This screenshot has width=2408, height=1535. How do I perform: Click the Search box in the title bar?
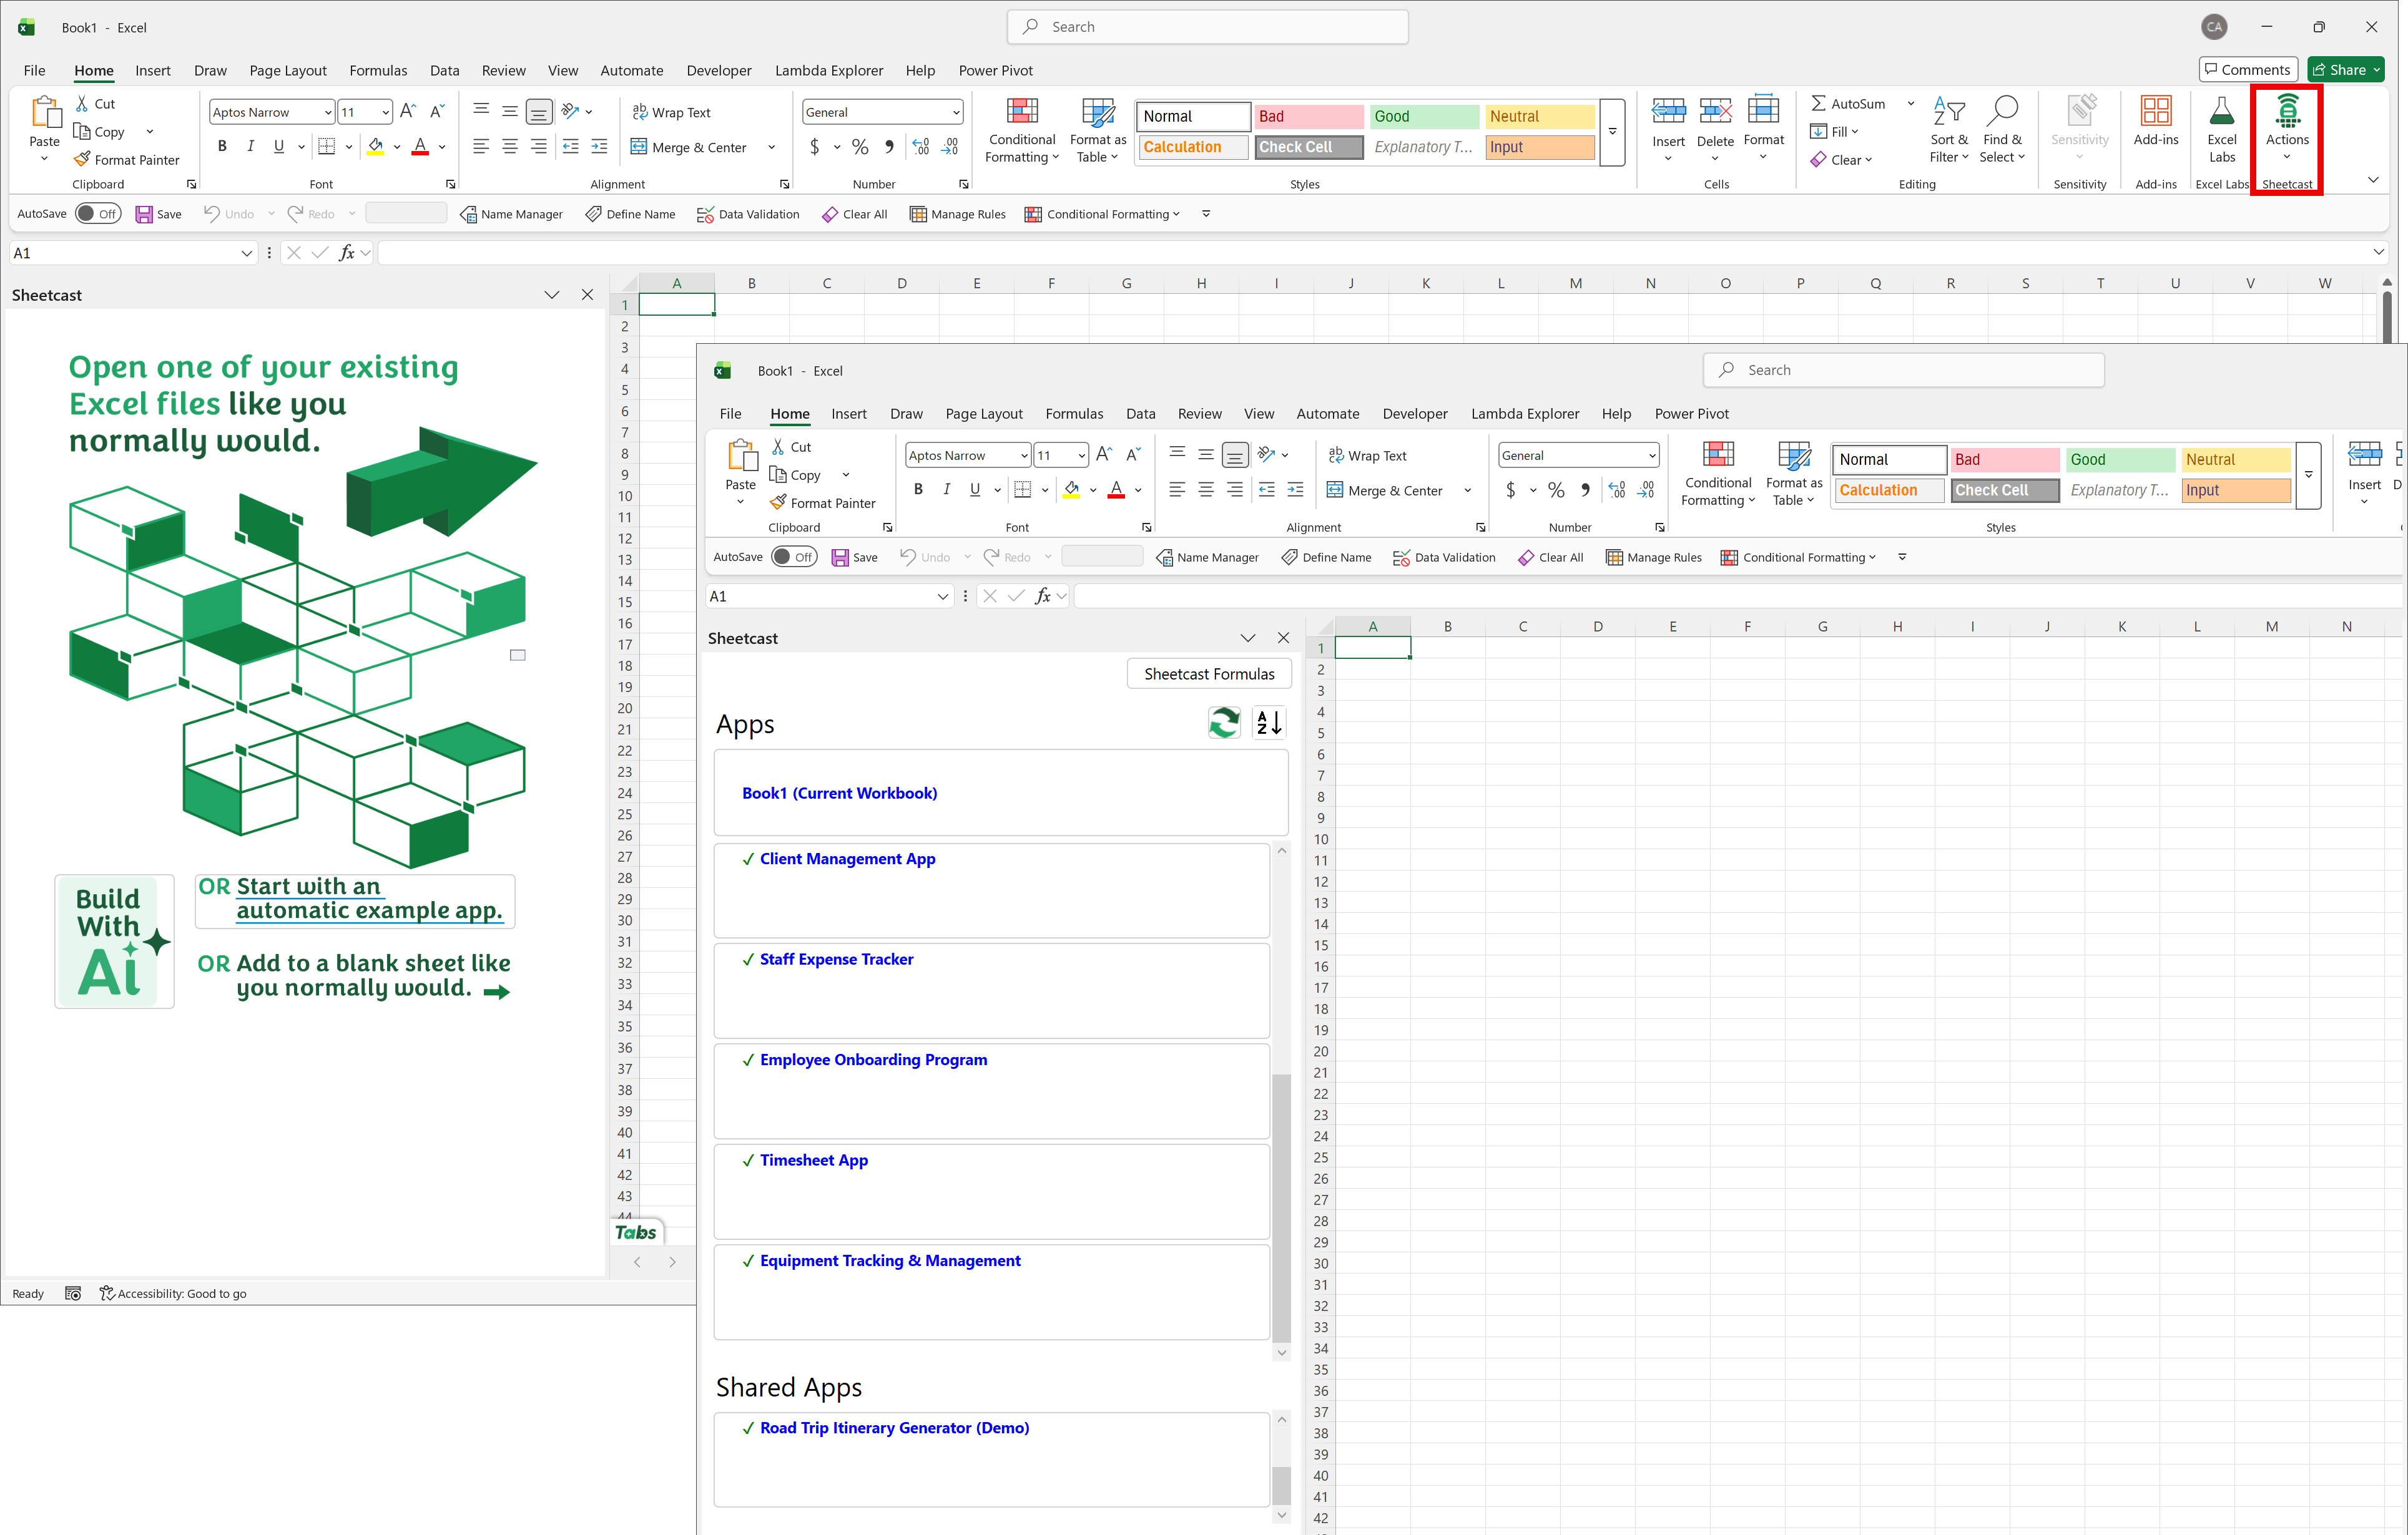point(1207,27)
